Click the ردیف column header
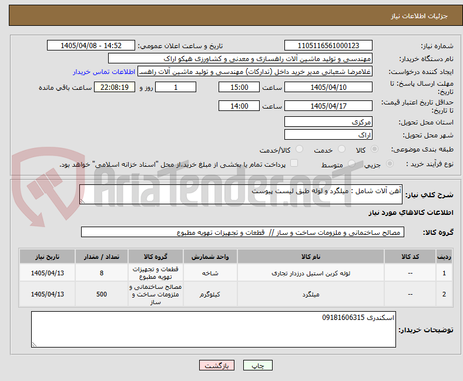463x381 pixels. click(444, 257)
